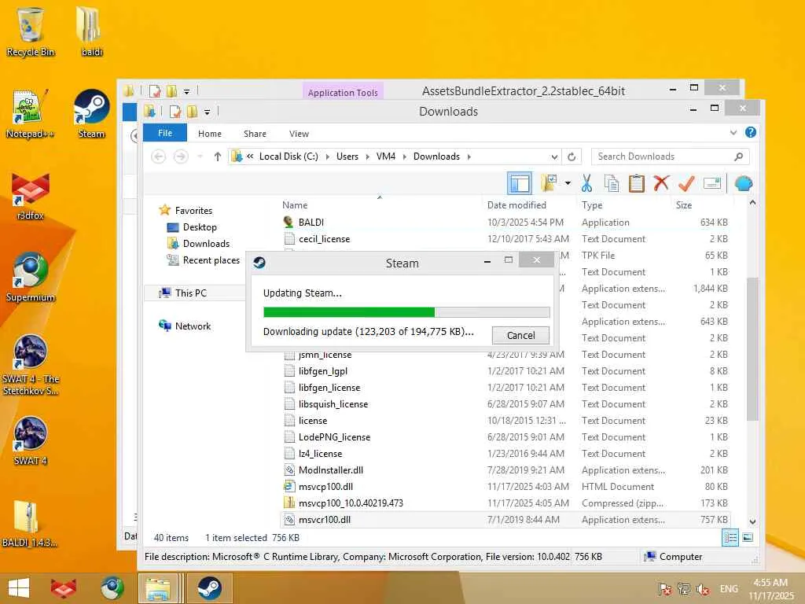The image size is (805, 604).
Task: Click the folder options toolbar icon
Action: 549,183
